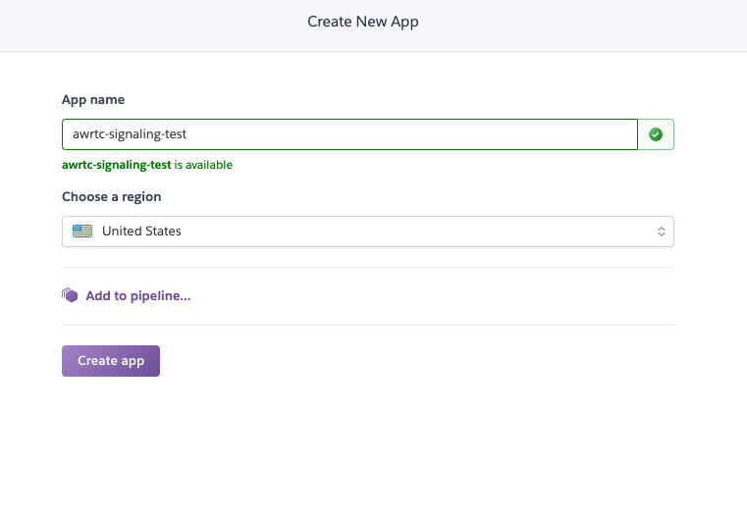Screen dimensions: 747x516
Task: Open region selector via up-down arrows
Action: 662,232
